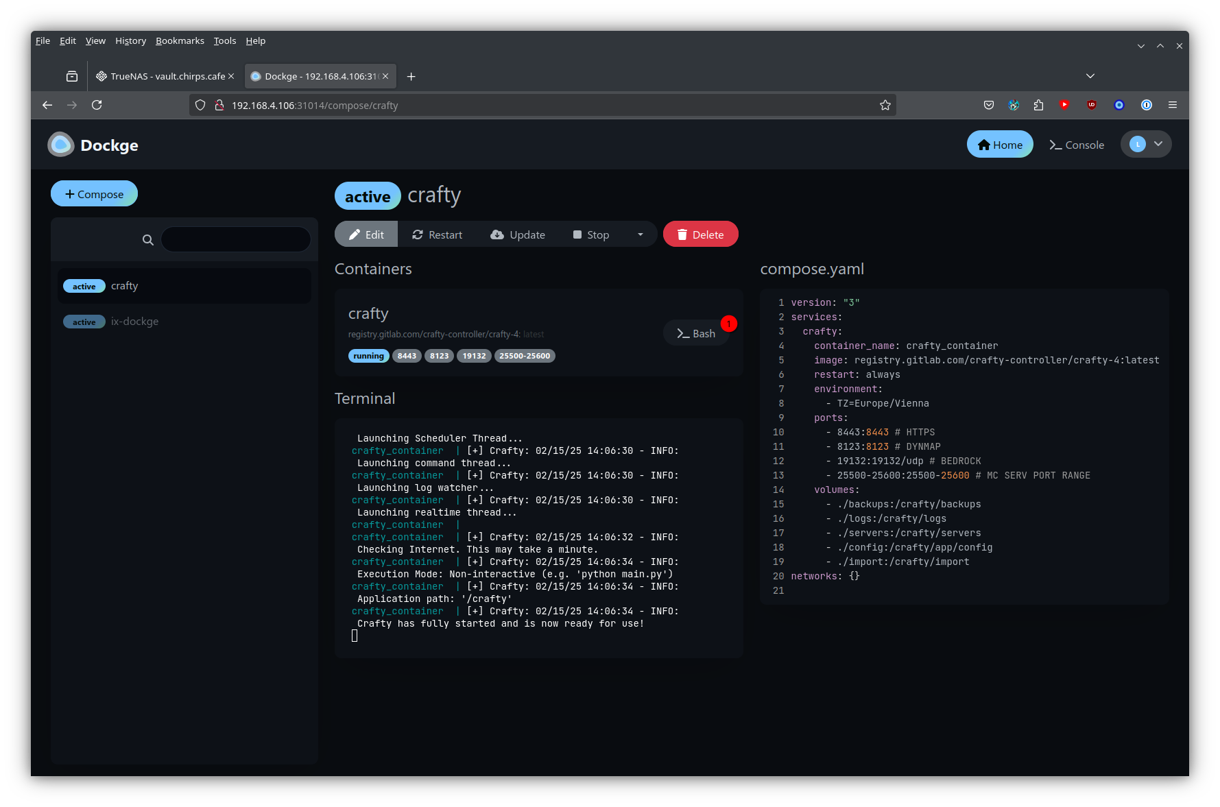The image size is (1220, 807).
Task: Go back using the back arrow
Action: coord(47,105)
